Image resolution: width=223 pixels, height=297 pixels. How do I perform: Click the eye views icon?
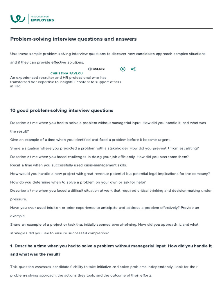90,69
